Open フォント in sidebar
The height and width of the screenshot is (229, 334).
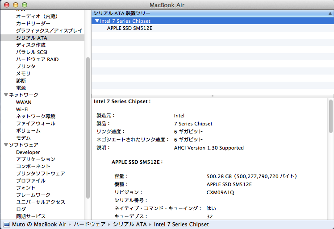tap(26, 188)
